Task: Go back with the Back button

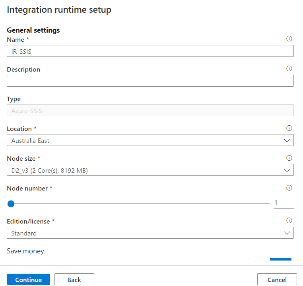Action: point(74,279)
